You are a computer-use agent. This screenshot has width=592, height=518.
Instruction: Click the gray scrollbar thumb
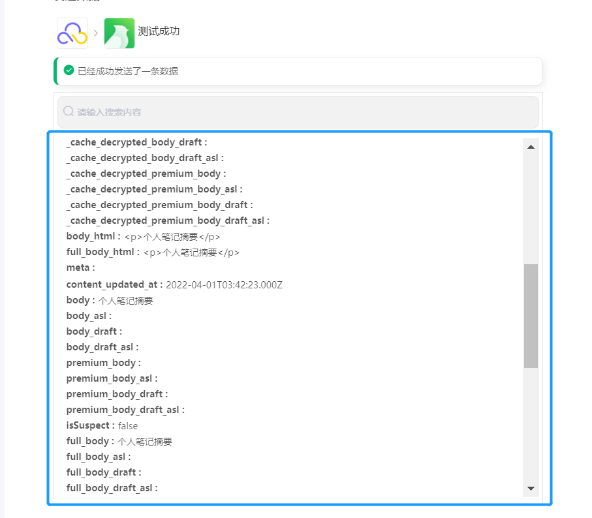[x=531, y=316]
